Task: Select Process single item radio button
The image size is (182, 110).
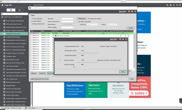Action: click(x=32, y=19)
